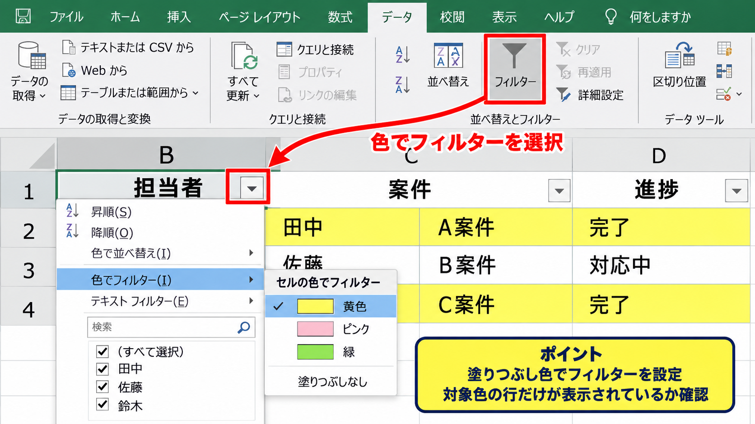This screenshot has height=424, width=755.
Task: Open 担当者 column filter dropdown
Action: (252, 189)
